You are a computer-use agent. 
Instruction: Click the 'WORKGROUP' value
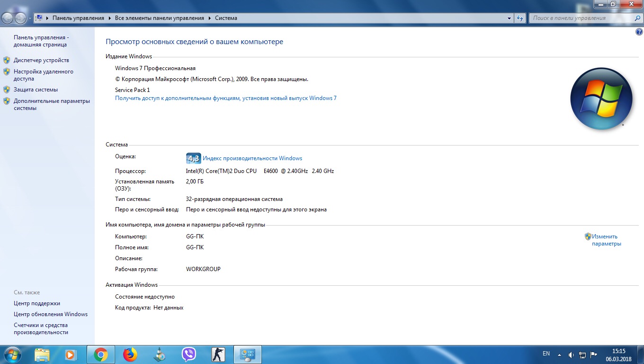(x=203, y=269)
